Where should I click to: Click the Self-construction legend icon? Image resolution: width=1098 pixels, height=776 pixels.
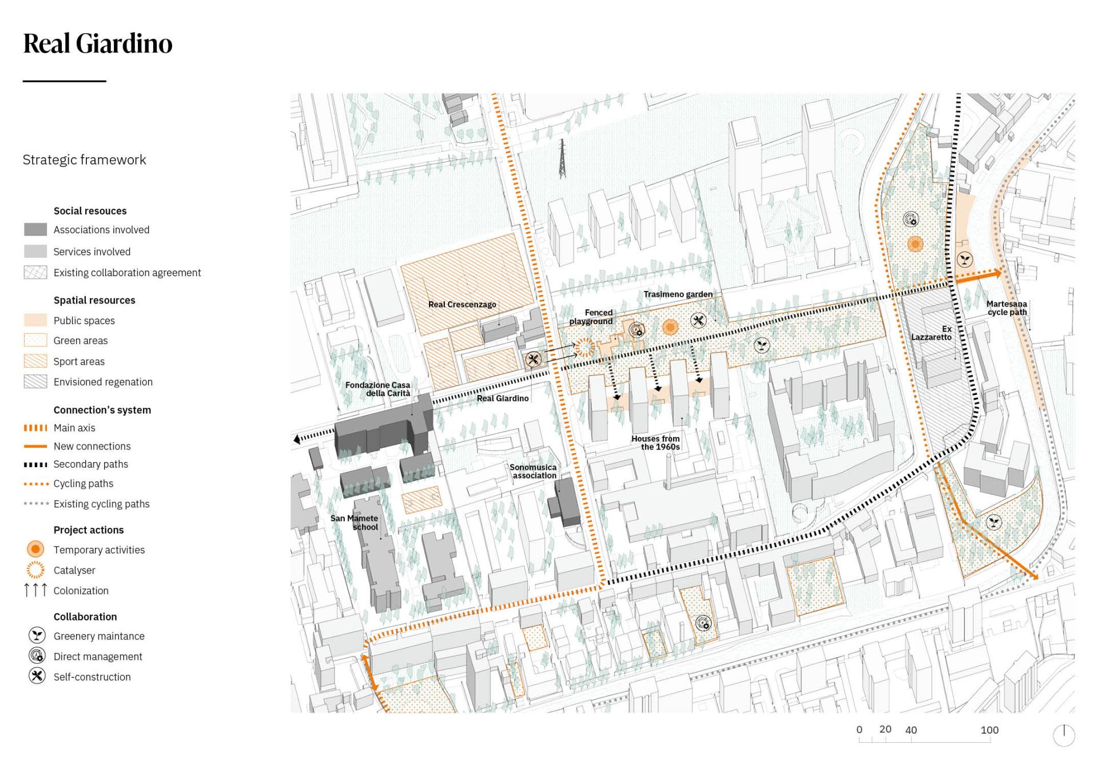[x=37, y=676]
